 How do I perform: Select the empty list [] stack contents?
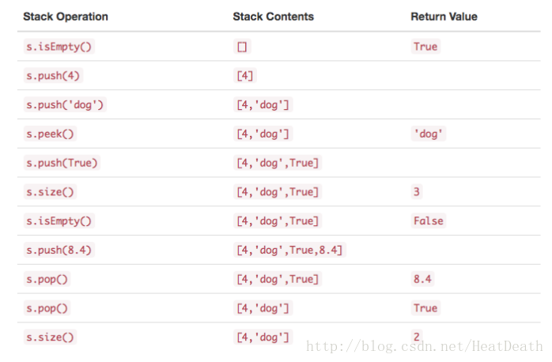(242, 47)
